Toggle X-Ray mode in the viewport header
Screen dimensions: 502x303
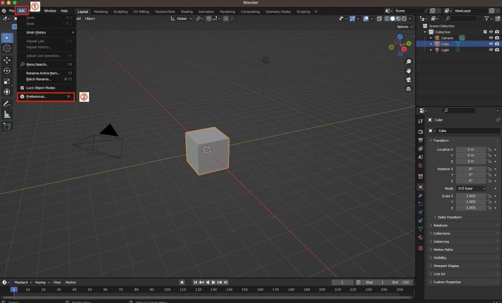[379, 19]
